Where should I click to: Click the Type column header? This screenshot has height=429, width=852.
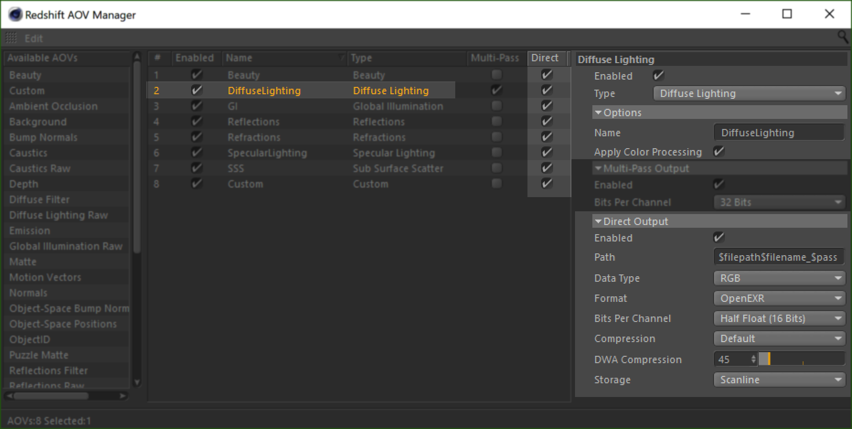coord(407,58)
